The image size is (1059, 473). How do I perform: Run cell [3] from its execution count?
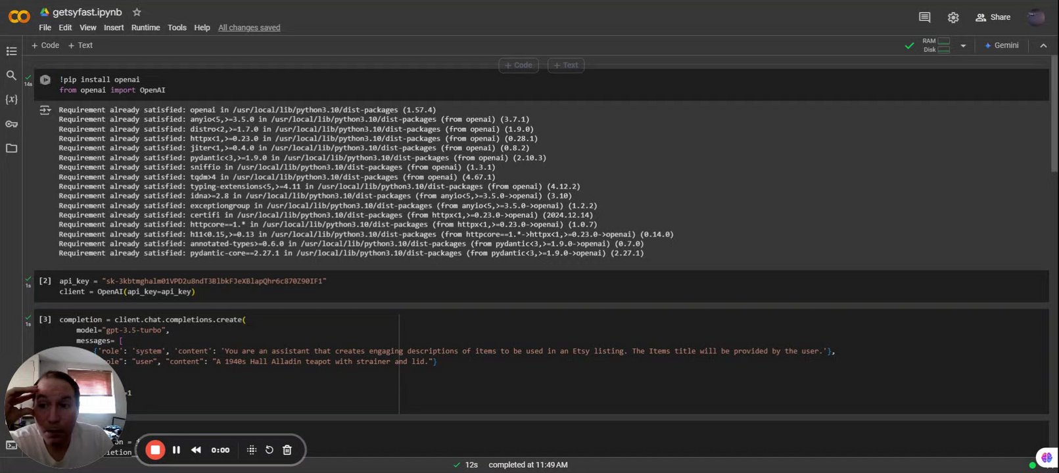45,319
